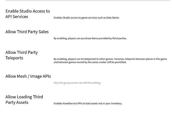This screenshot has height=113, width=172.
Task: Click the description about teleporting players to other games
Action: [x=110, y=61]
